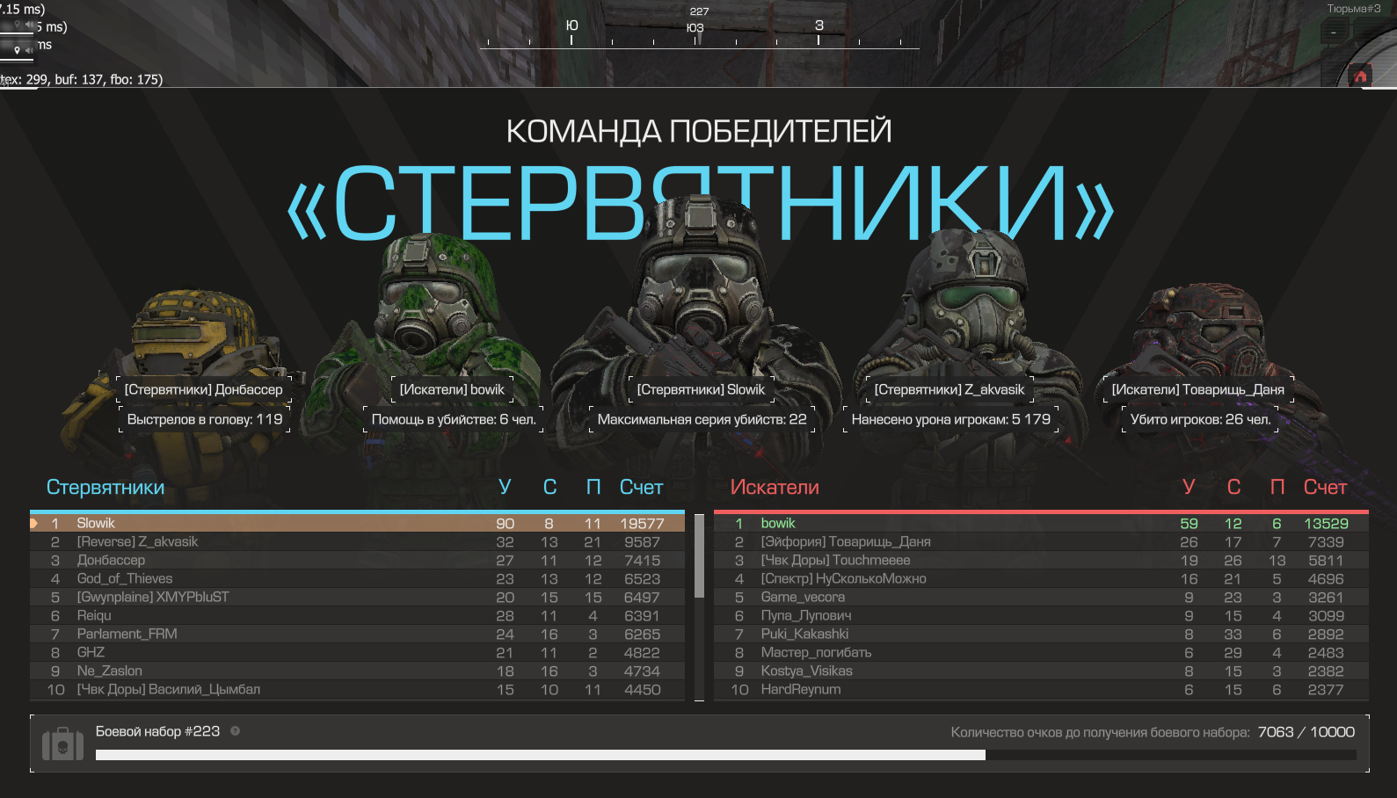This screenshot has height=798, width=1397.
Task: Click Нанесено урона игрокам: 5 179 label
Action: [950, 419]
